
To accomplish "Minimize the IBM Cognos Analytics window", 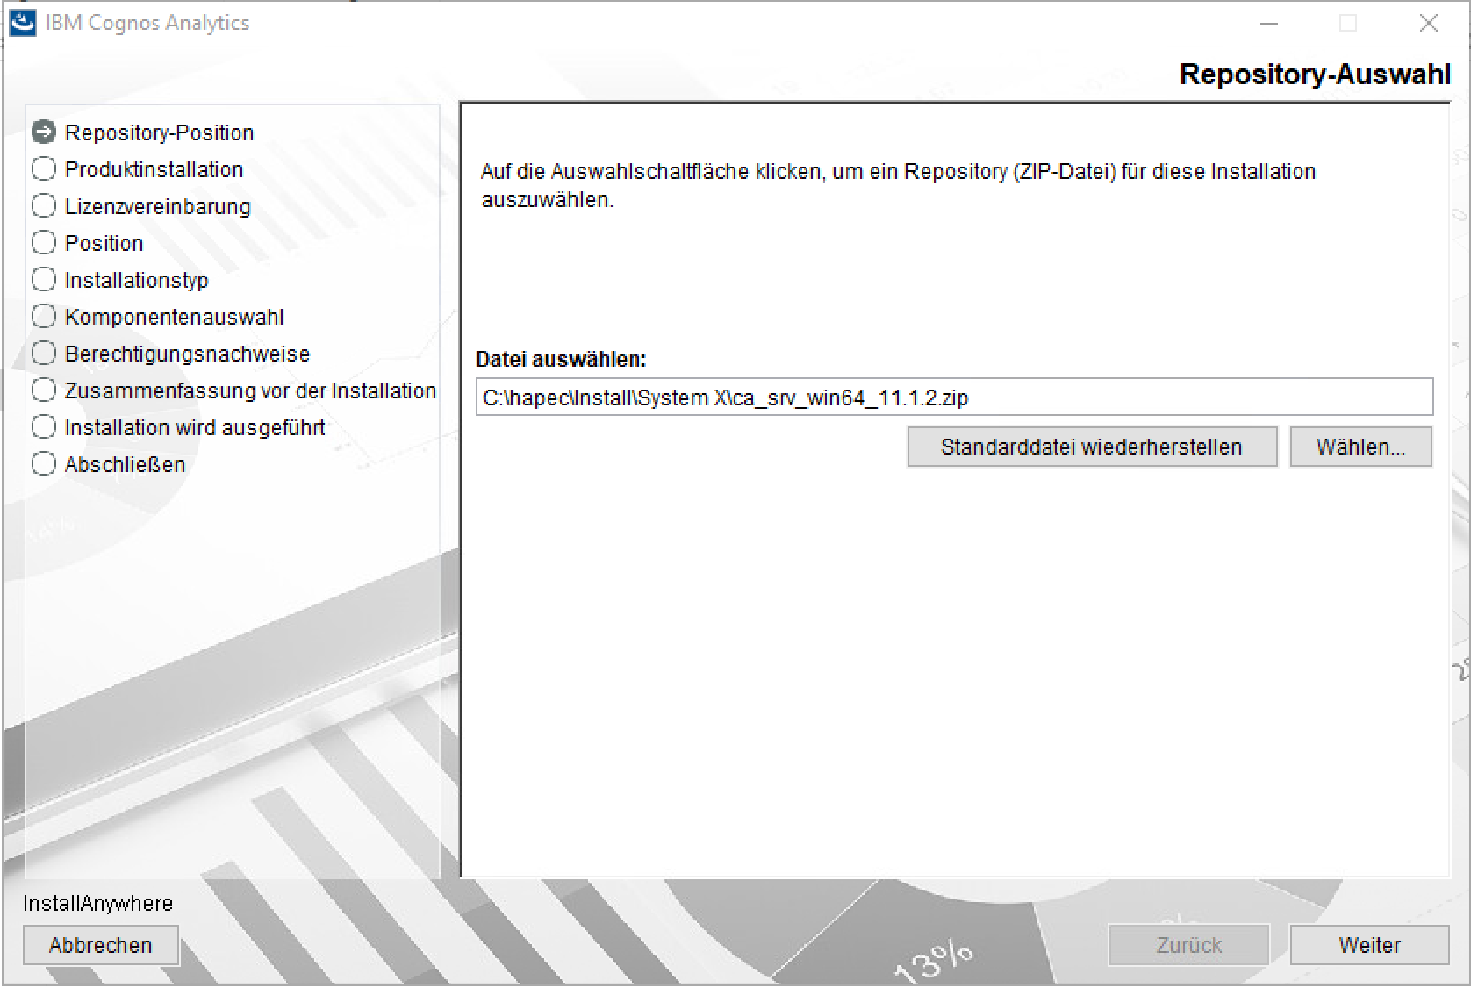I will 1268,24.
